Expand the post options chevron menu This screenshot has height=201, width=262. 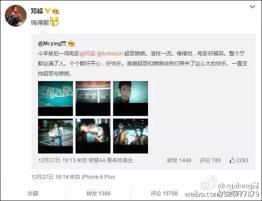252,7
